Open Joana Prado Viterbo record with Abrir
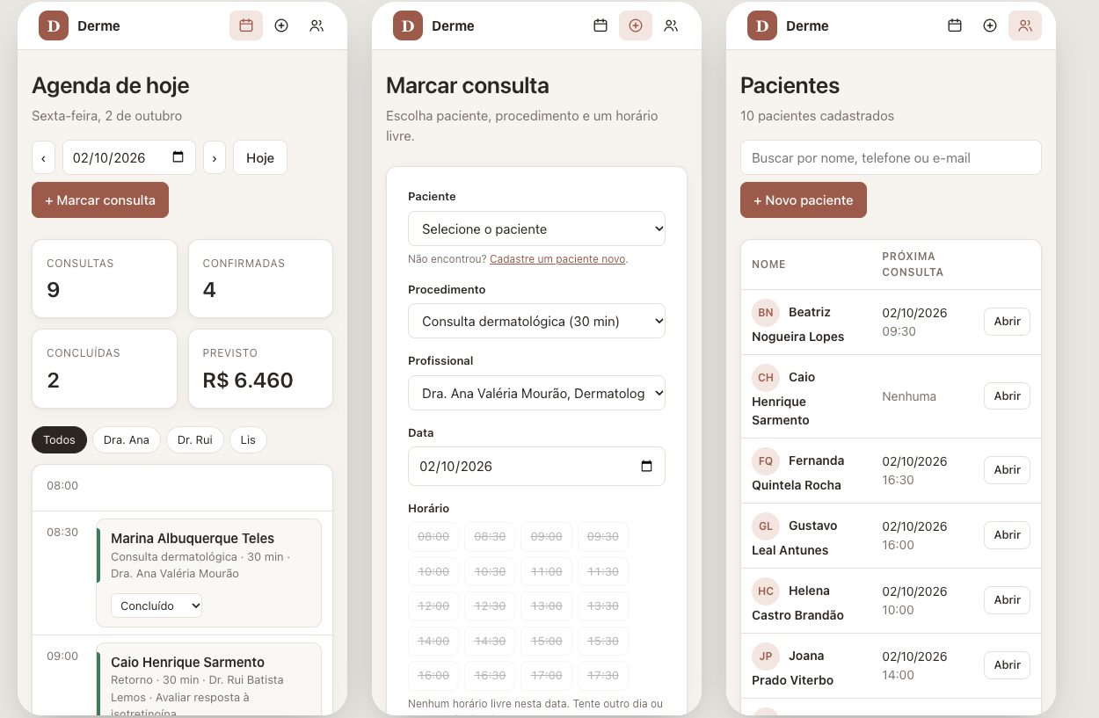This screenshot has width=1099, height=718. 1007,665
